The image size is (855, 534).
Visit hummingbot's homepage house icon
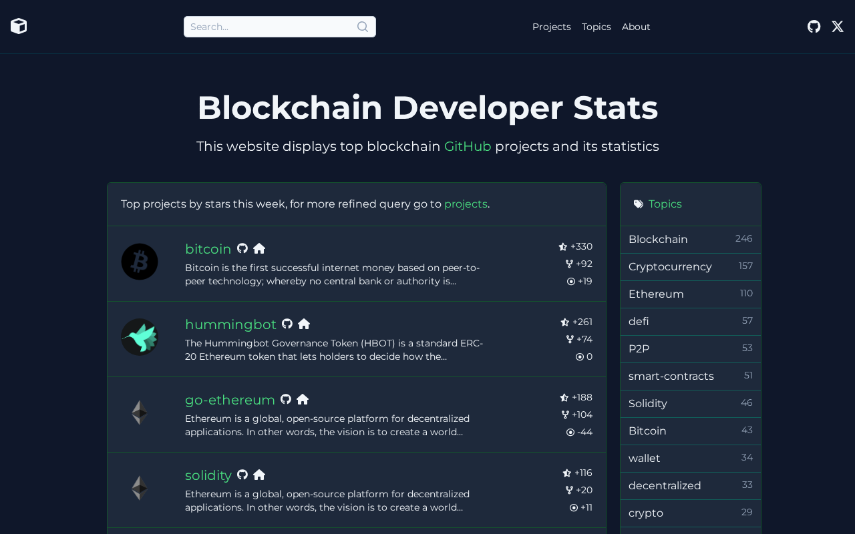[x=304, y=324]
